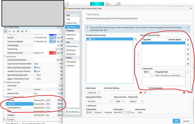The height and width of the screenshot is (124, 195).
Task: Click categorized sort icon in Property Editor toolbar
Action: point(5,31)
